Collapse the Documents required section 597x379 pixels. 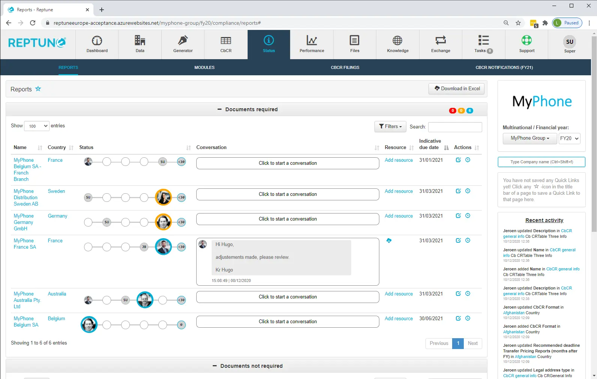[220, 109]
